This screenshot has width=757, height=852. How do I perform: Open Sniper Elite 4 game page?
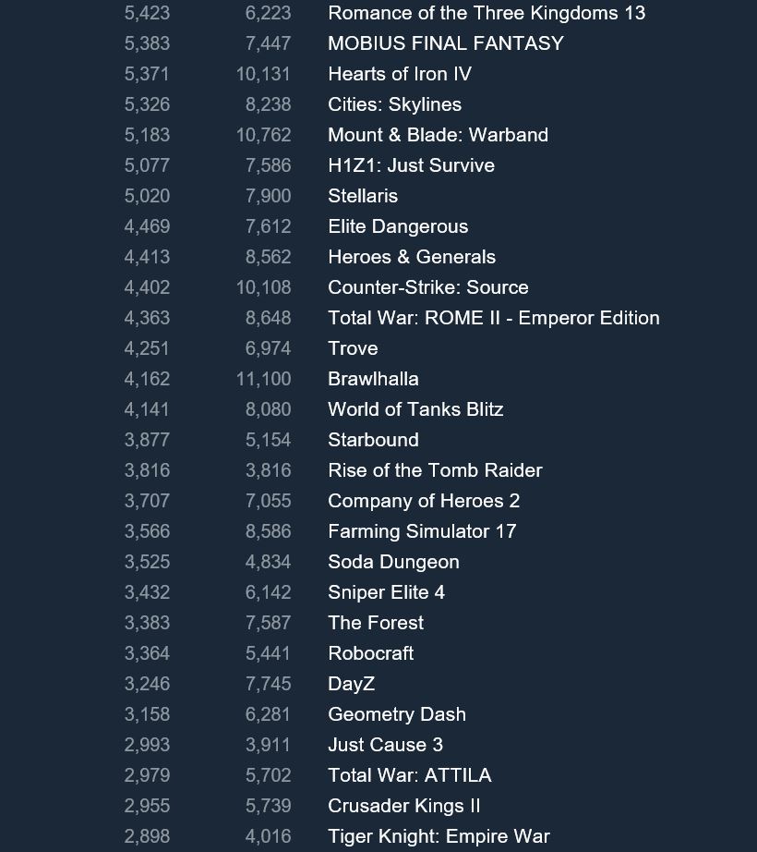(x=387, y=591)
